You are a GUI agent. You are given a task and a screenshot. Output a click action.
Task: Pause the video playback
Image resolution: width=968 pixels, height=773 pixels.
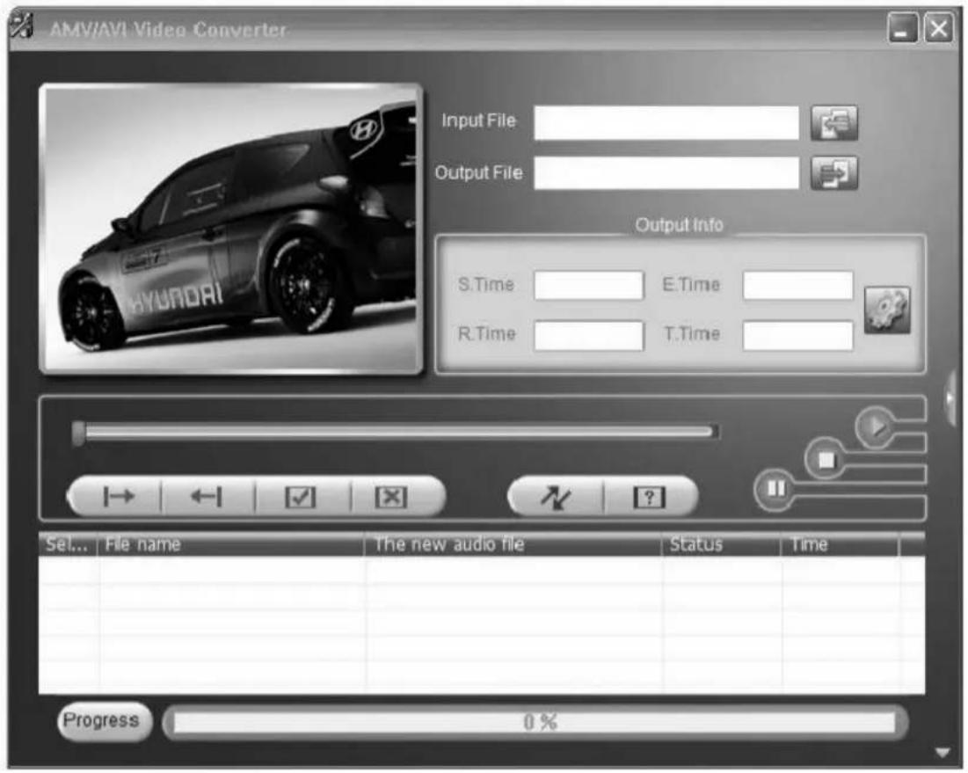(x=775, y=490)
